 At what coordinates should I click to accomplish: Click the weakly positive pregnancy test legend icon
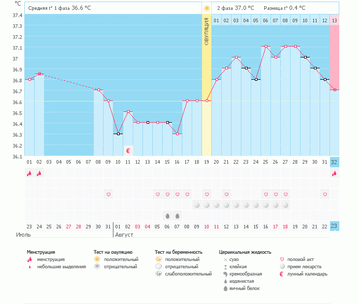tap(159, 273)
